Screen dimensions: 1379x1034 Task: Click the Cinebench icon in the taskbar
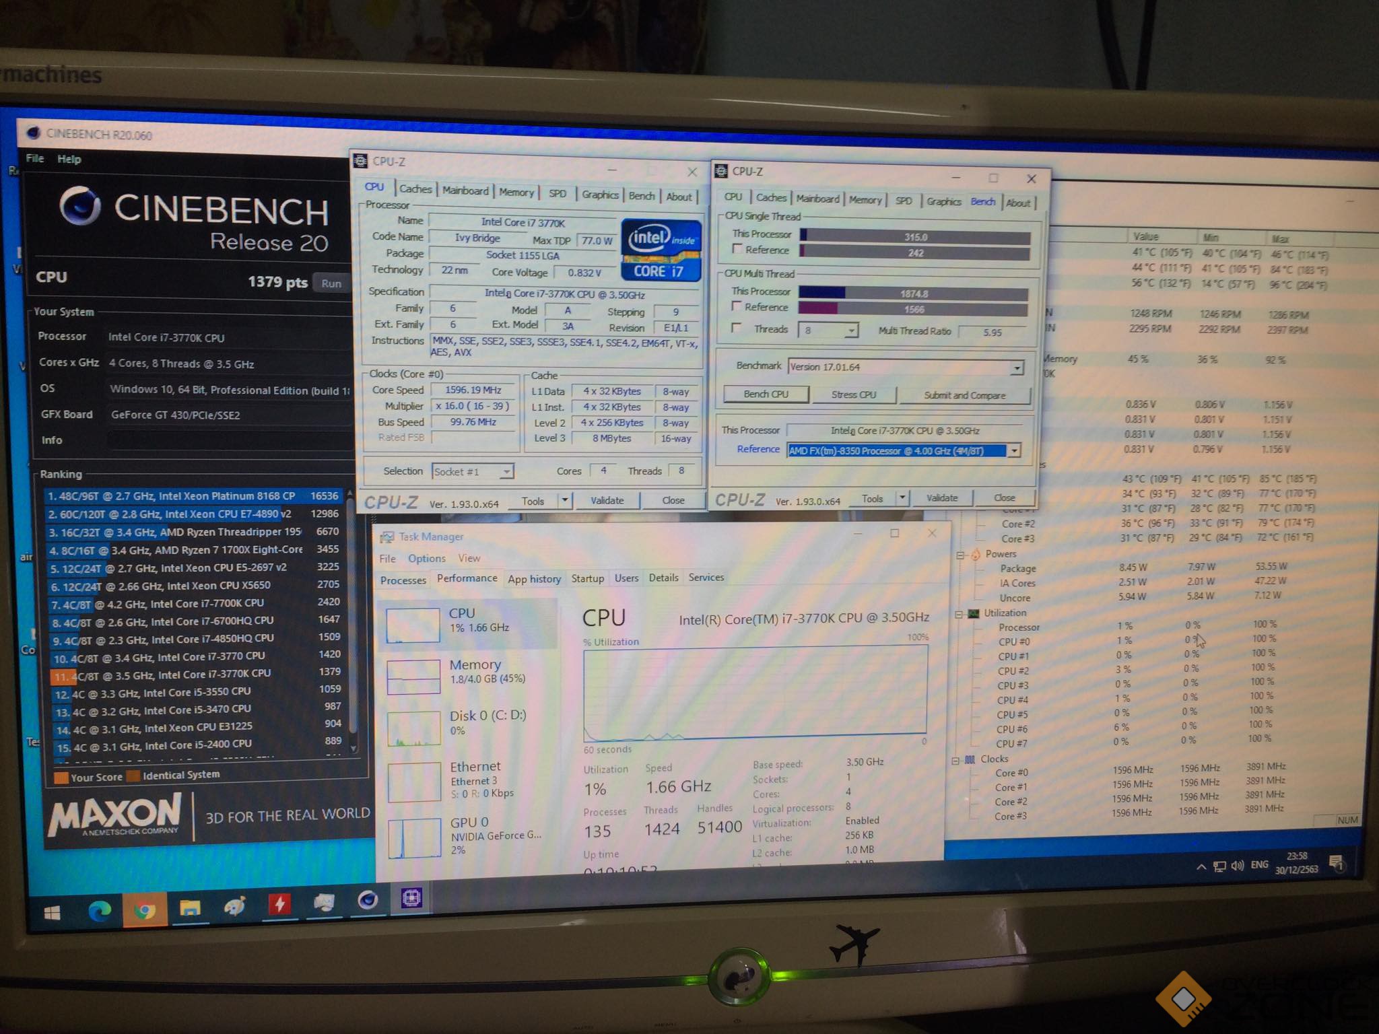click(368, 900)
